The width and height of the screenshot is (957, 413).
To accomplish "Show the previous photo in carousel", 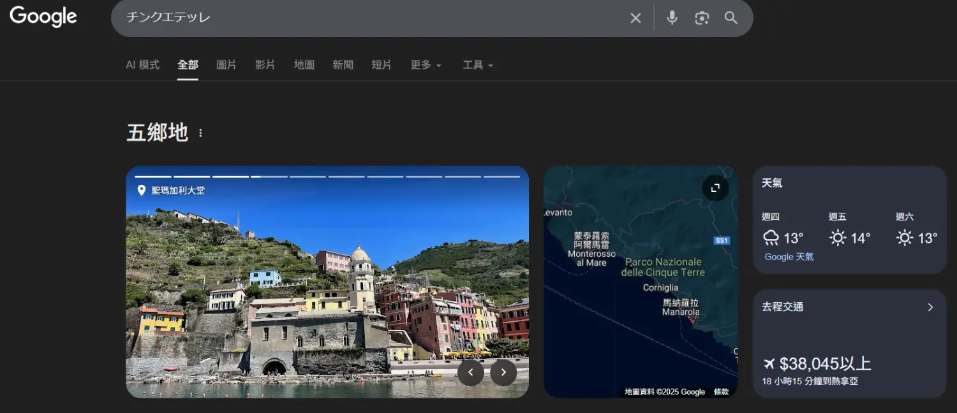I will pyautogui.click(x=471, y=373).
